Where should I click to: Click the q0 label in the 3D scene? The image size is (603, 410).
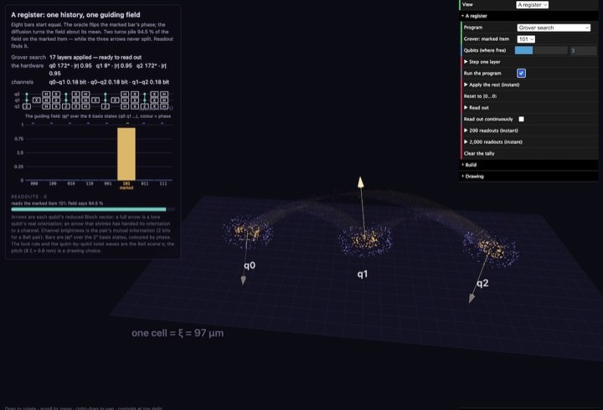[x=250, y=265]
